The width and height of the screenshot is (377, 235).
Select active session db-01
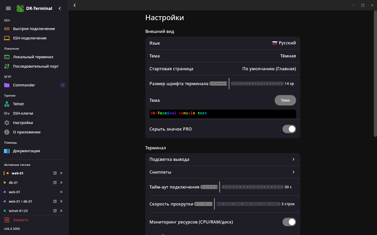point(13,183)
